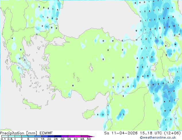This screenshot has height=140, width=182.
Task: Click the above-50 legend arrow tip
Action: (91, 136)
